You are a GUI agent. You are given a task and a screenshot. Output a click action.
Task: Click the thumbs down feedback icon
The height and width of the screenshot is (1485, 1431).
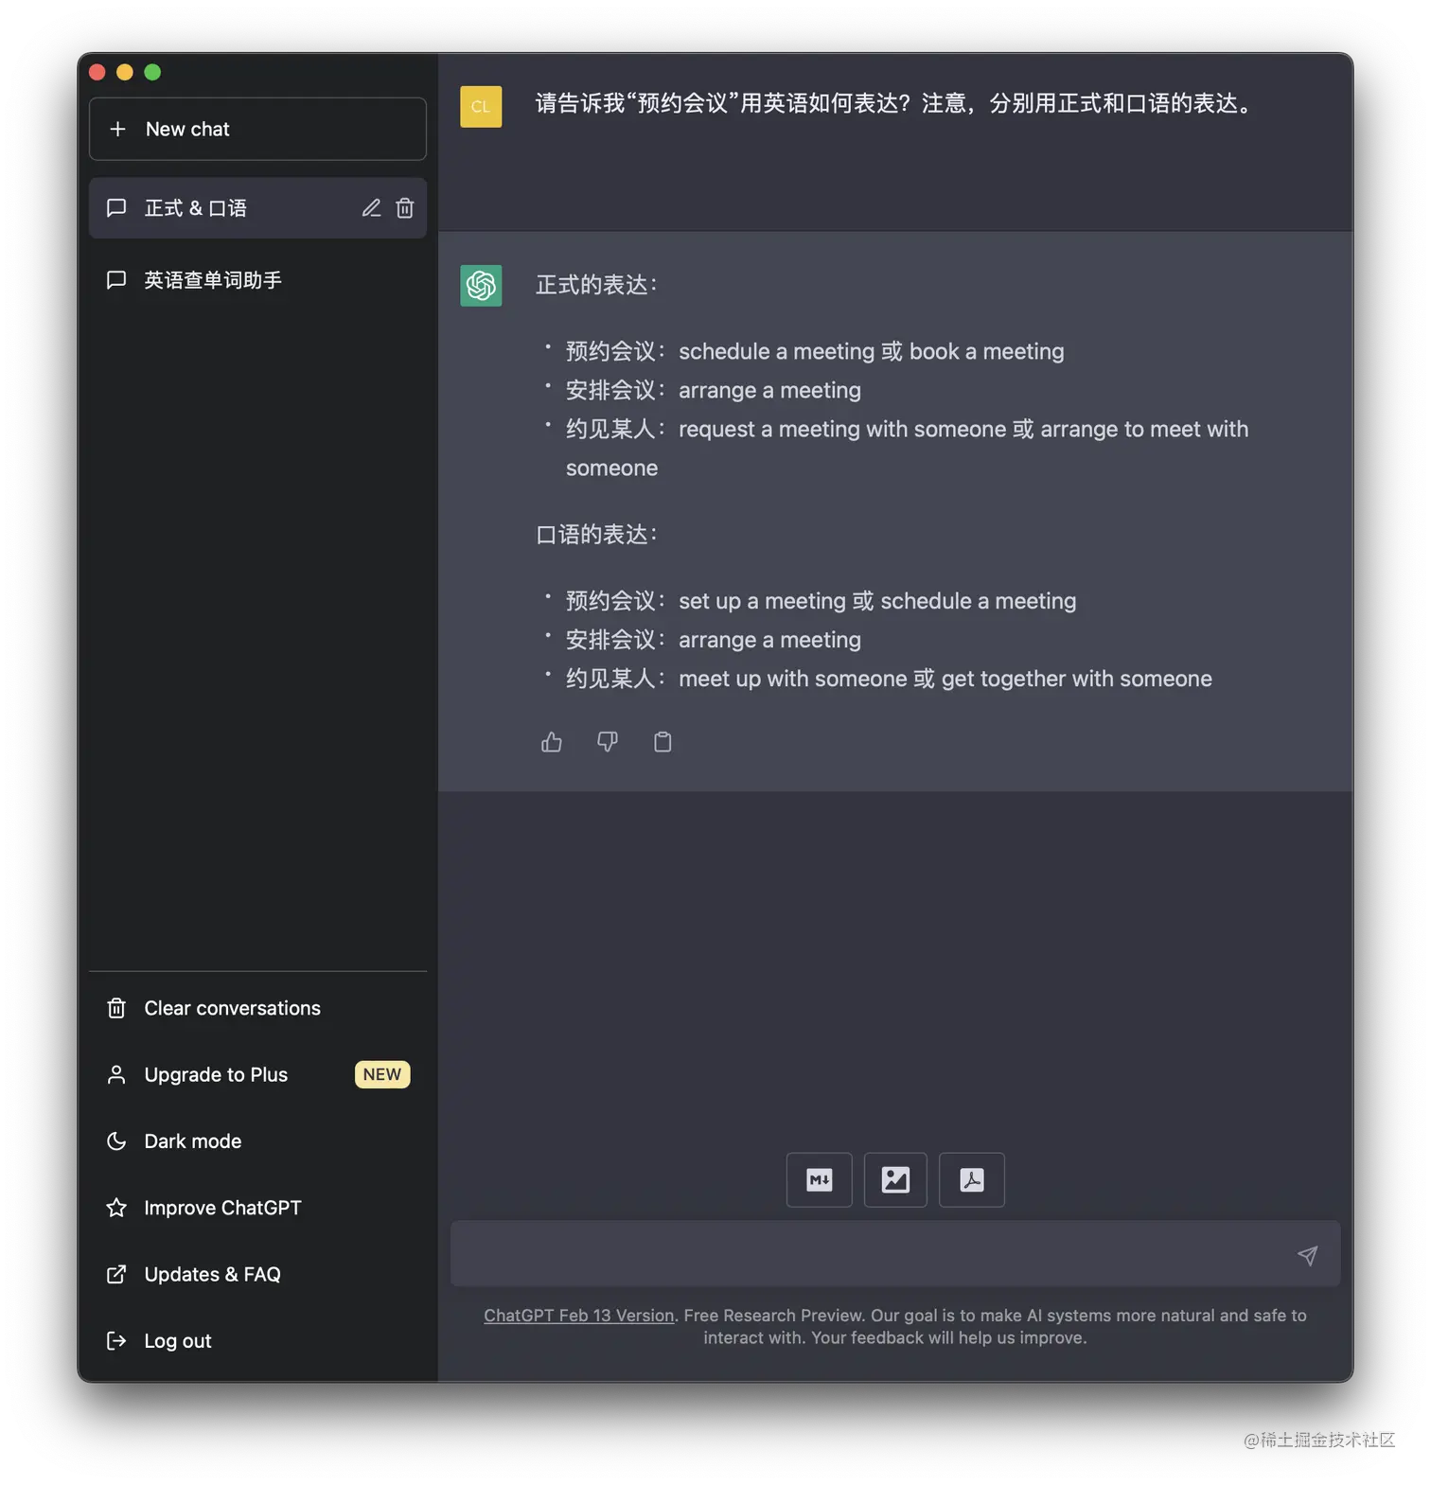608,742
